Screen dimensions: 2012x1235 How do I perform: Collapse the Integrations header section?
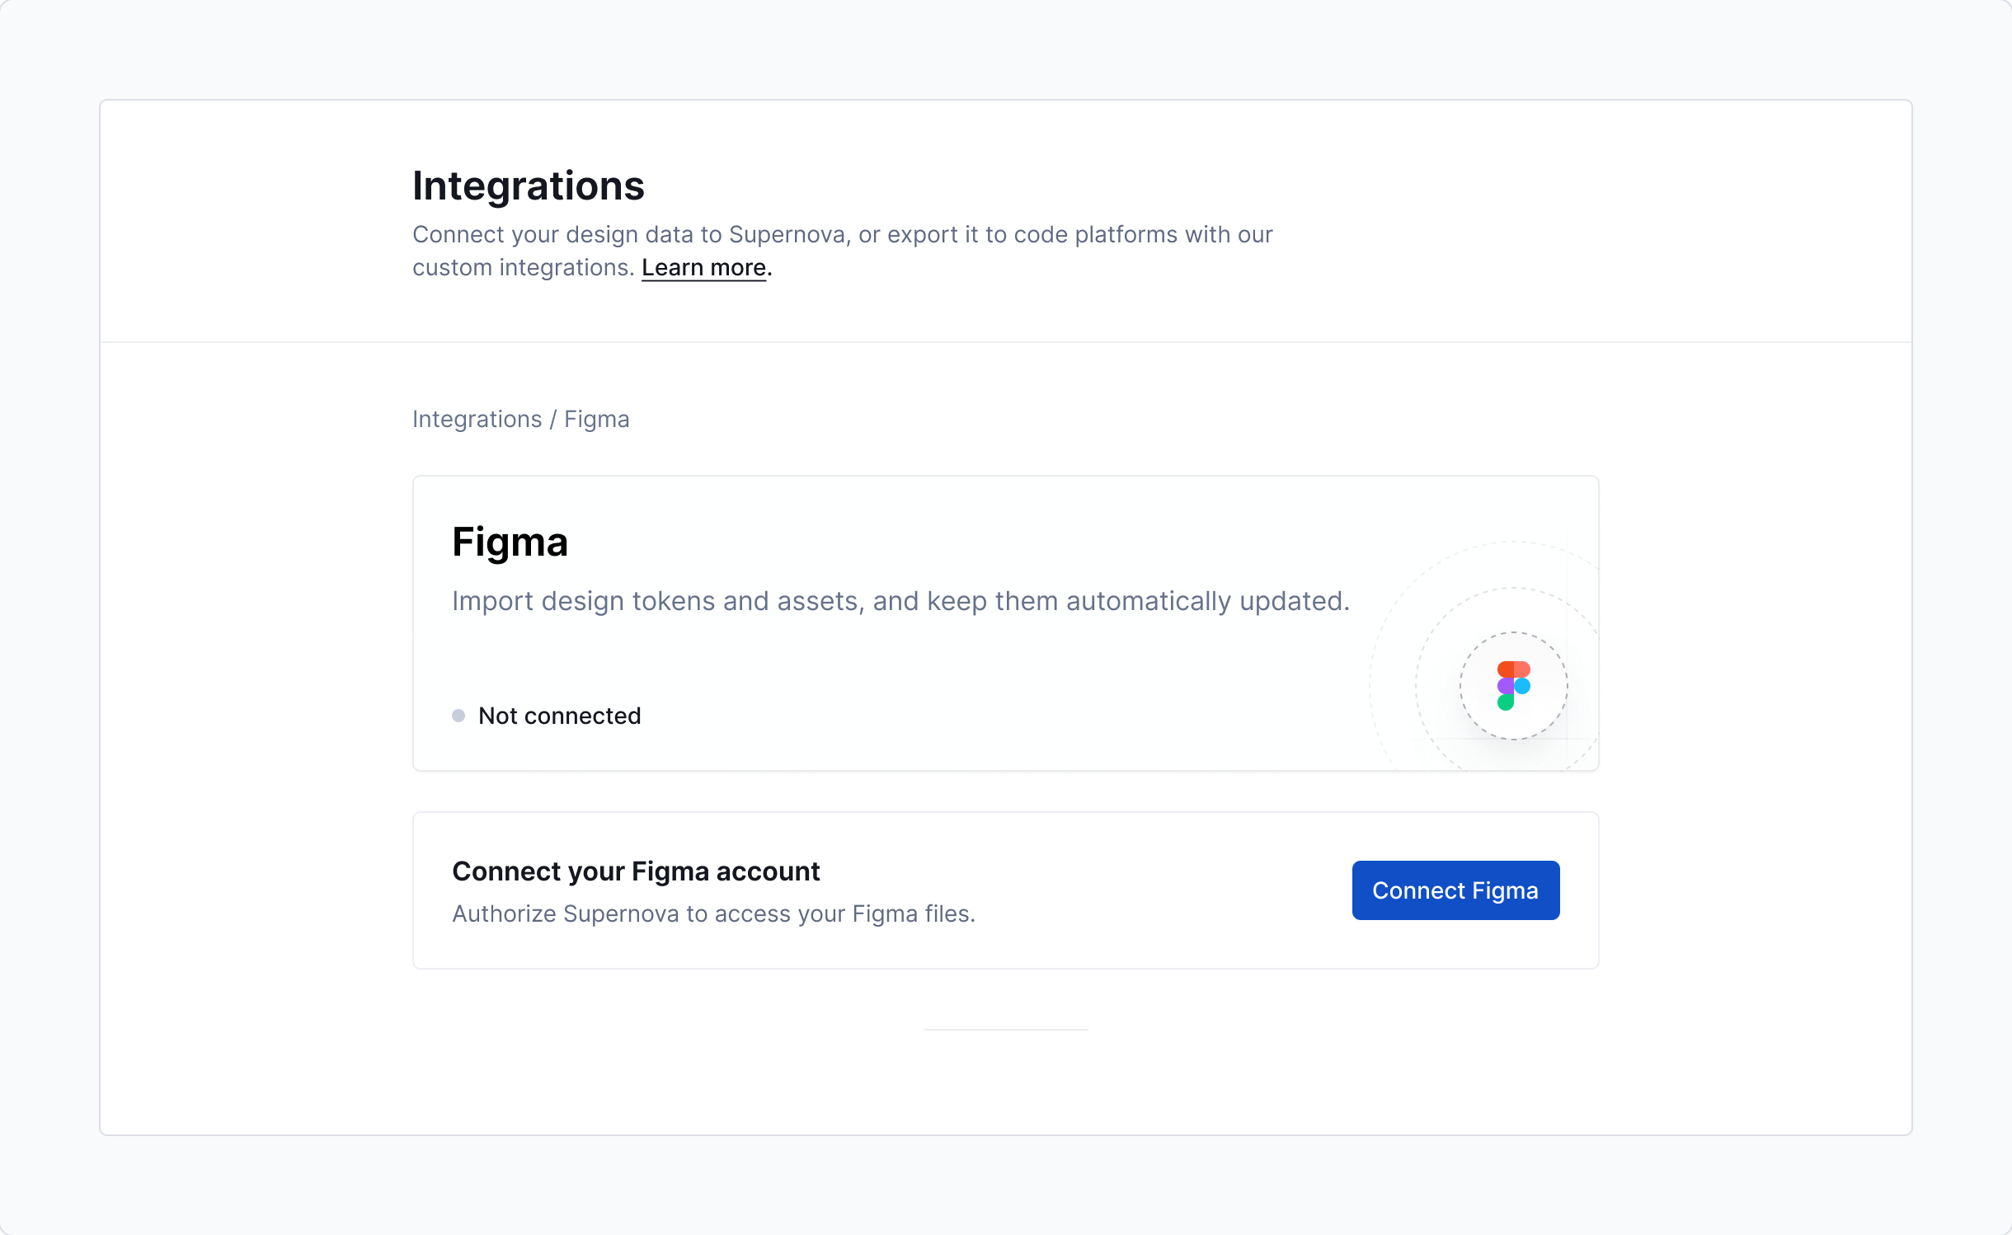coord(529,185)
